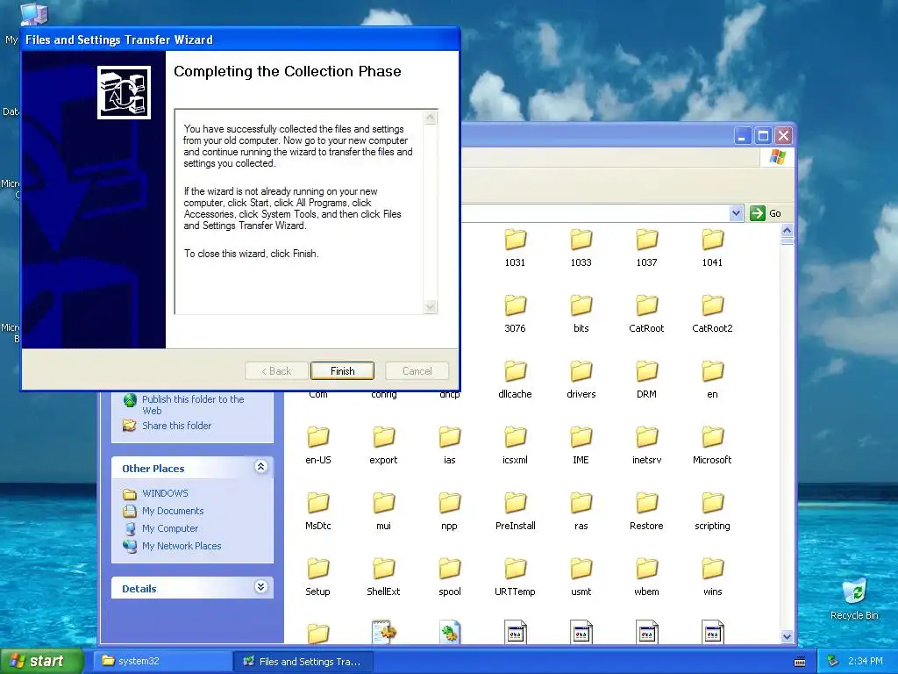Screen dimensions: 898x674
Task: Select the ras folder icon
Action: click(581, 503)
